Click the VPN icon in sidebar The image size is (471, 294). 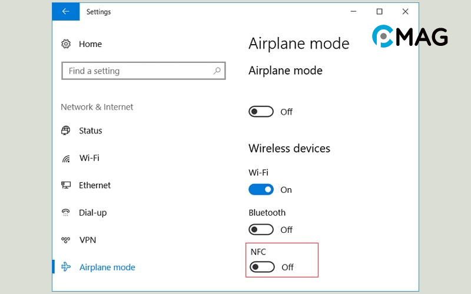tap(66, 240)
